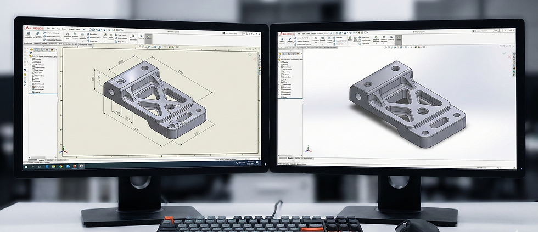Viewport: 538px width, 232px height.
Task: Open dropdown arrow under Reference Geometry on left monitor
Action: pos(133,42)
